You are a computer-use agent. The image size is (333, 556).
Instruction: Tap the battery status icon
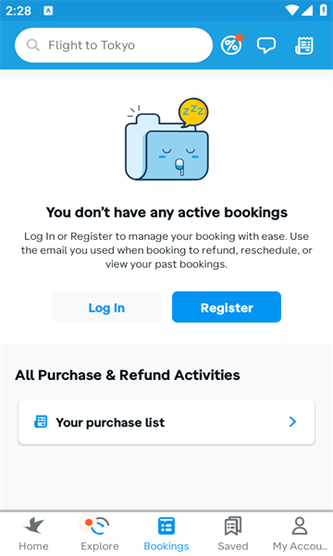coord(323,10)
